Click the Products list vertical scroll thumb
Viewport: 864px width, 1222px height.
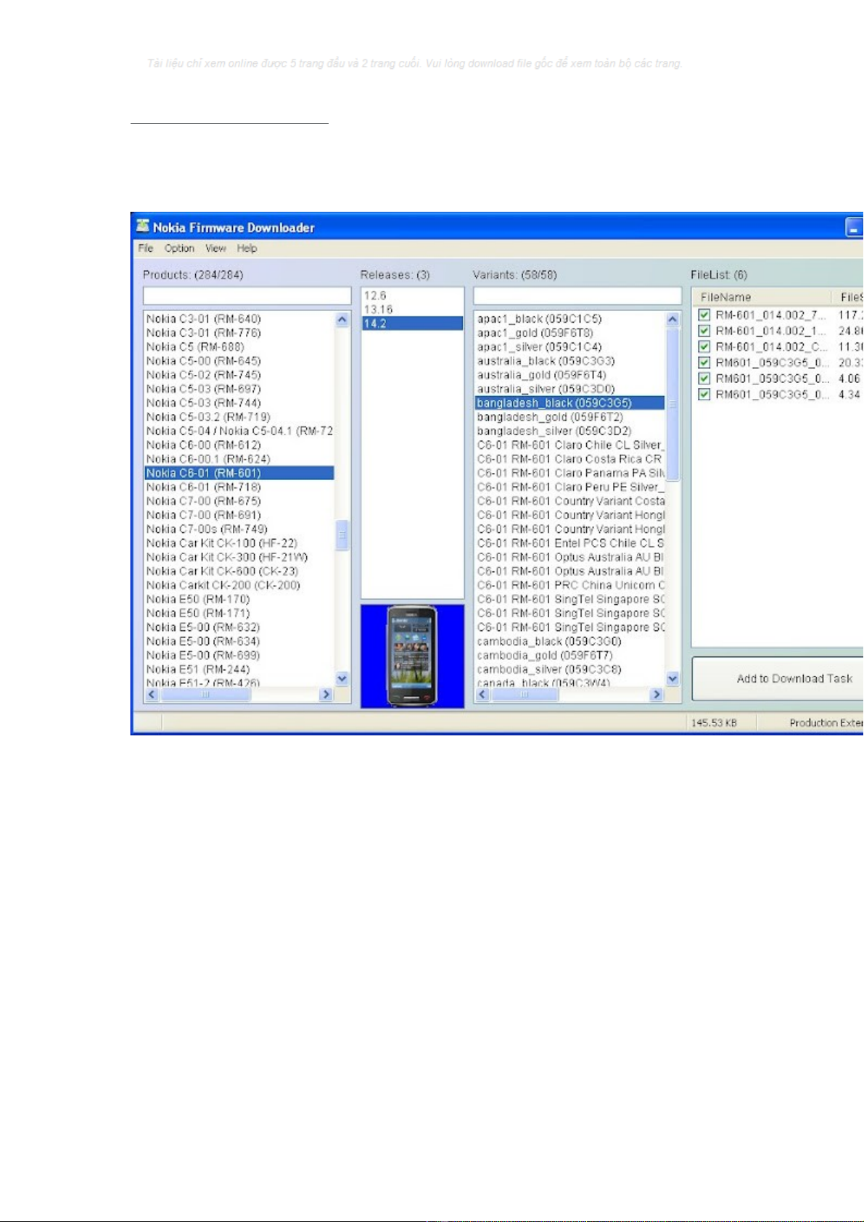pos(342,535)
